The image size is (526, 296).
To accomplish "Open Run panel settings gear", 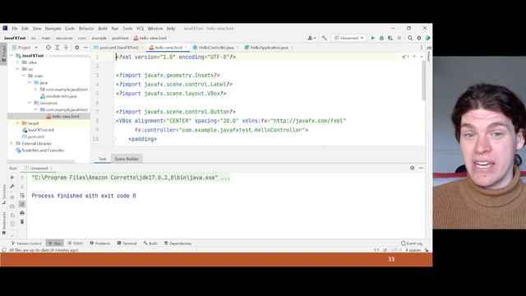I will pyautogui.click(x=413, y=168).
